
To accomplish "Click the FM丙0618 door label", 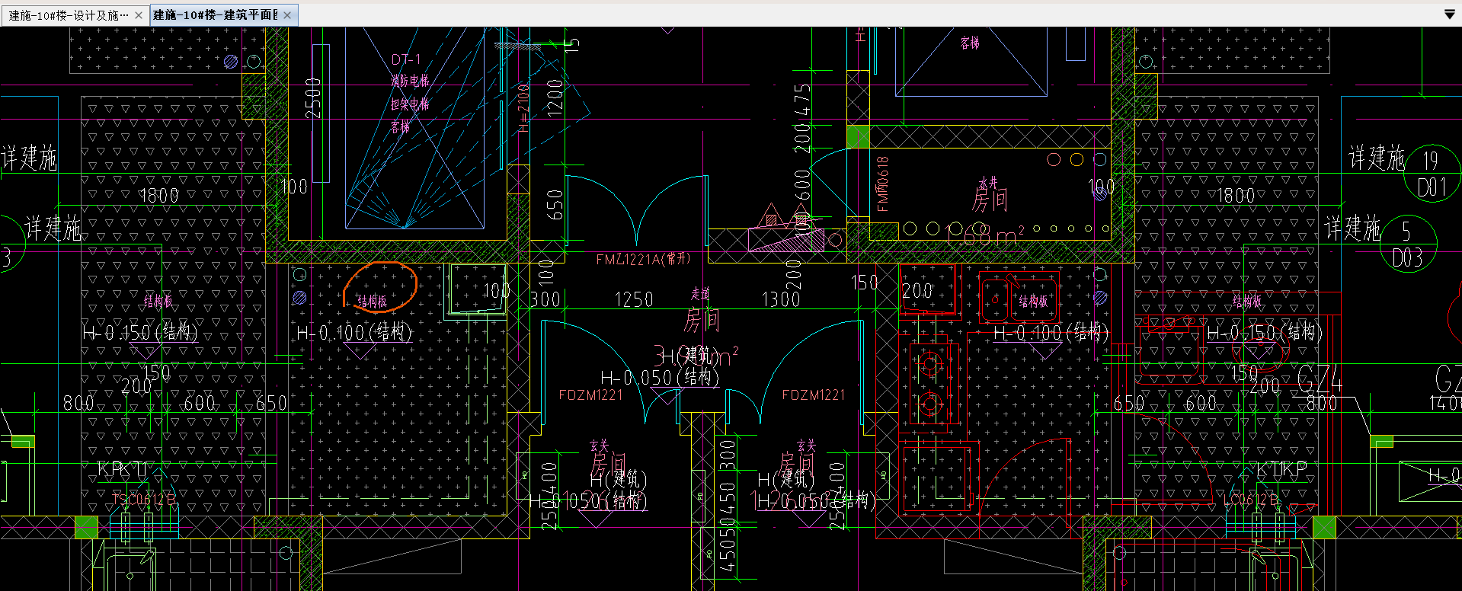I will (x=882, y=184).
